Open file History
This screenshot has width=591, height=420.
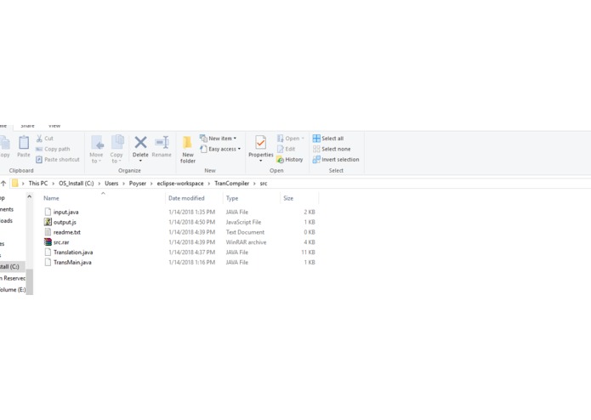[x=289, y=159]
